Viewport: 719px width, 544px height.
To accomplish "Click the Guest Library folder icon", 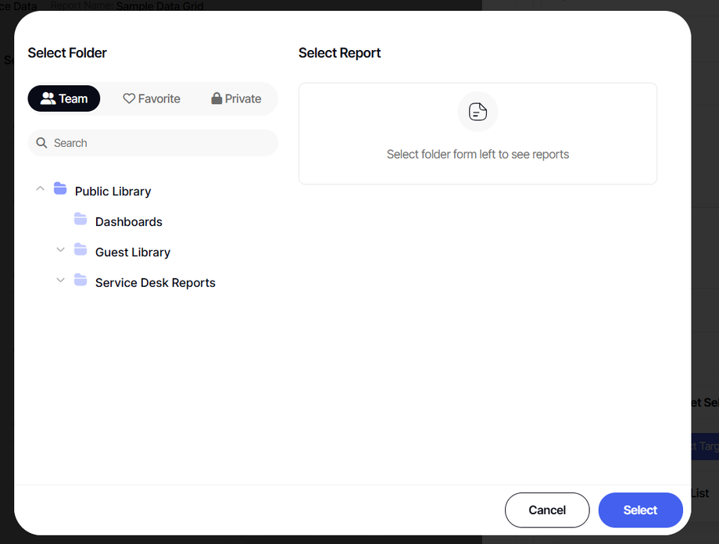I will [80, 250].
